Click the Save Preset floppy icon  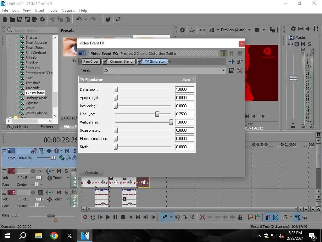[x=232, y=70]
